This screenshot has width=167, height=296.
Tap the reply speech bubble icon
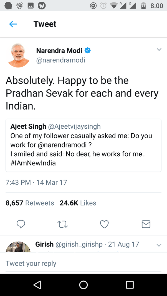21,224
